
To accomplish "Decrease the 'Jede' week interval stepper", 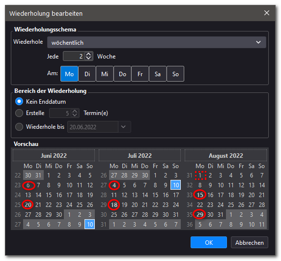I will (x=88, y=58).
